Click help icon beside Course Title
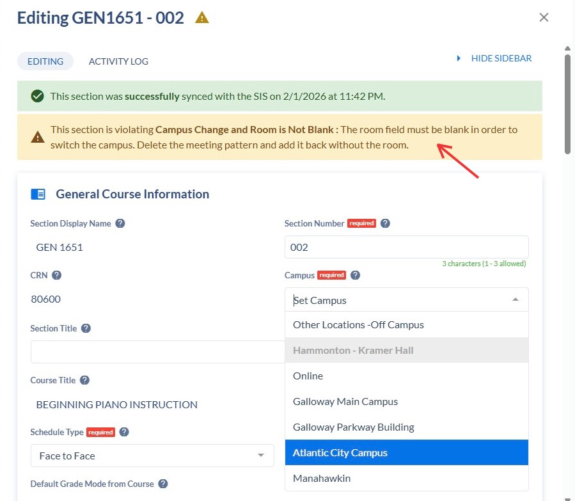The height and width of the screenshot is (501, 575). pos(84,380)
